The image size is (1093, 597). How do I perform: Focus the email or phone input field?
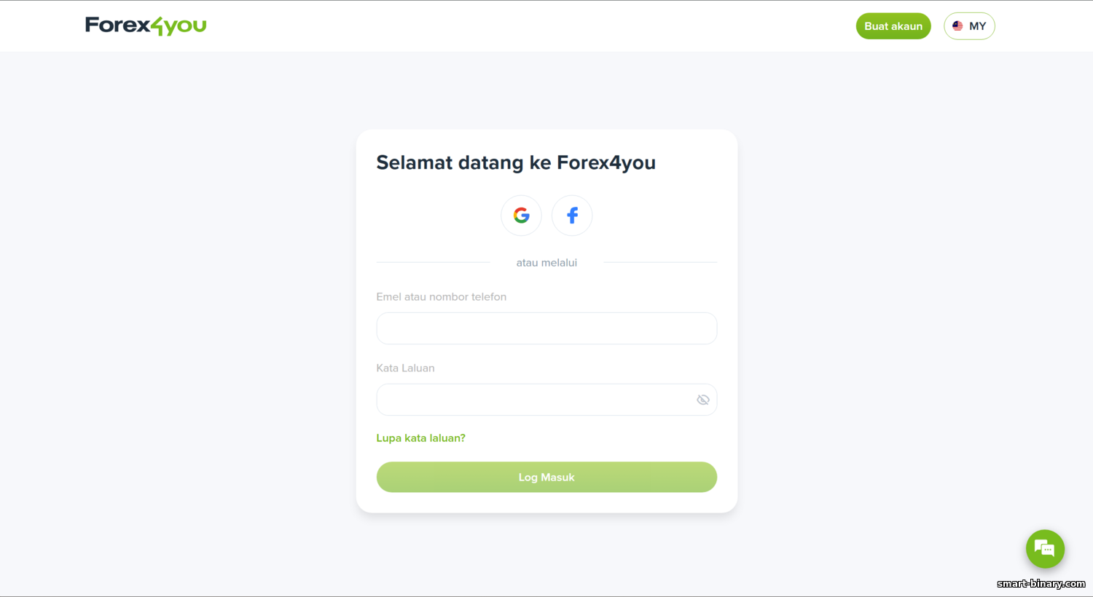pos(546,328)
